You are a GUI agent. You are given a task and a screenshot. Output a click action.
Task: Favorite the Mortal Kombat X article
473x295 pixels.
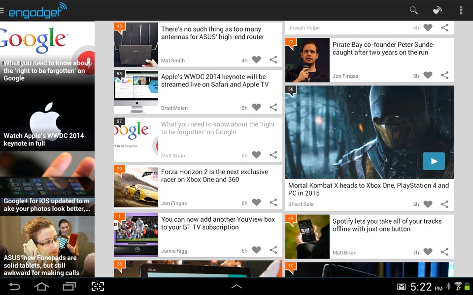coord(428,204)
